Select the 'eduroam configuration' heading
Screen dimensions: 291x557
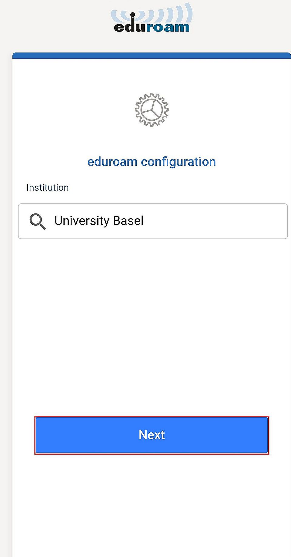pos(152,162)
